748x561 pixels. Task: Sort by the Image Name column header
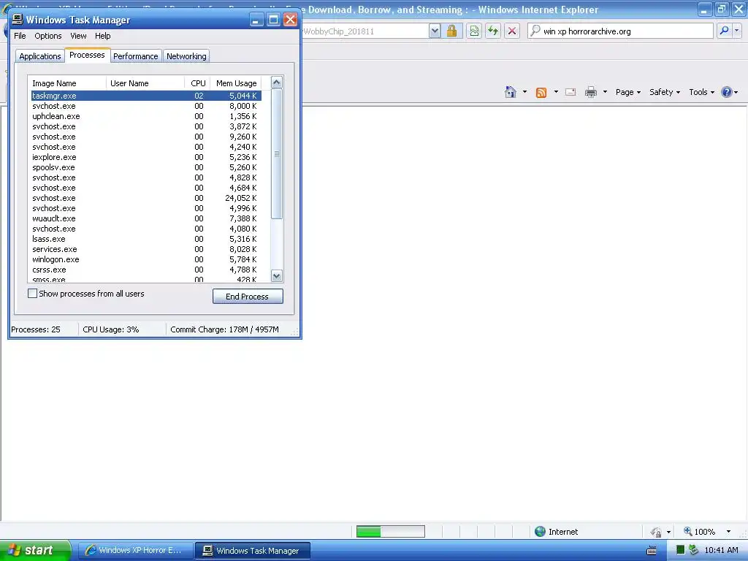[x=66, y=83]
